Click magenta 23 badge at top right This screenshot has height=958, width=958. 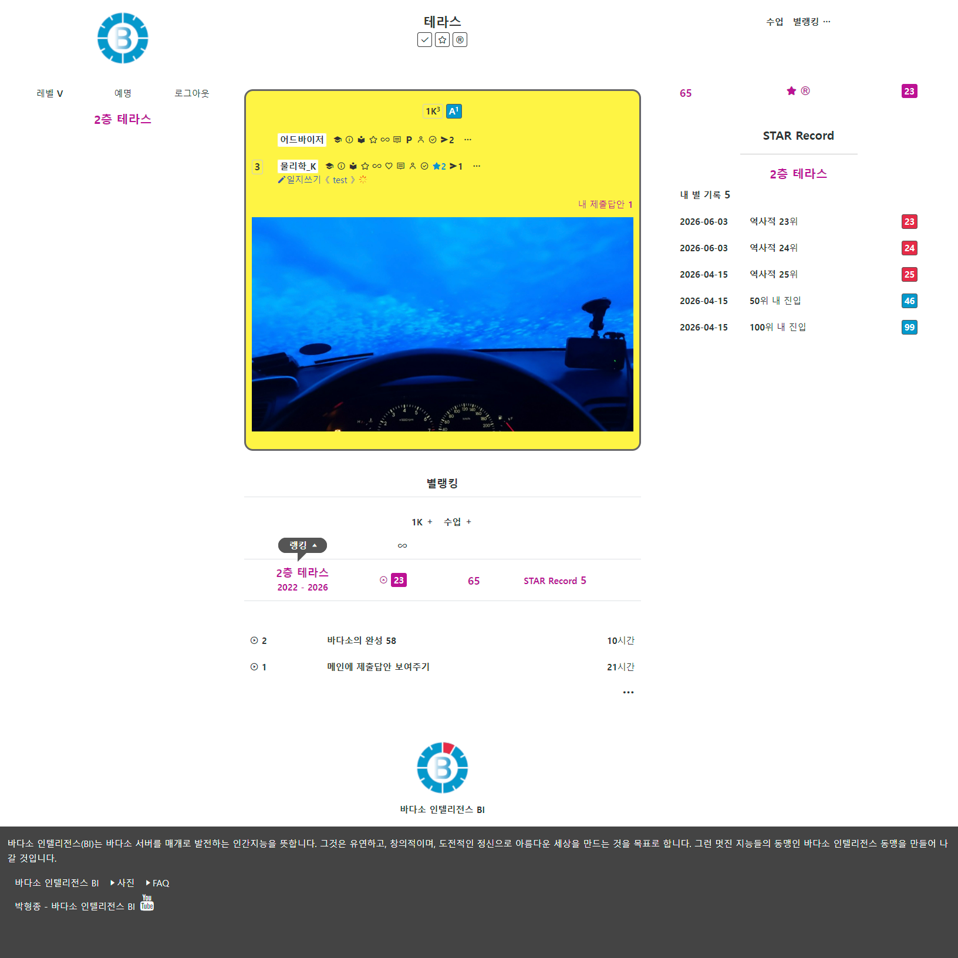[x=909, y=91]
